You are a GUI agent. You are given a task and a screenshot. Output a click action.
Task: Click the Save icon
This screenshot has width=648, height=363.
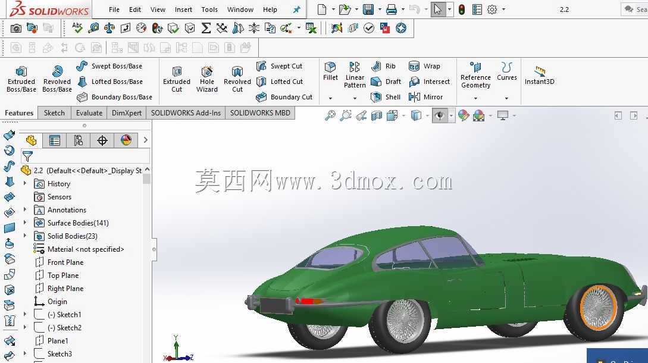368,9
